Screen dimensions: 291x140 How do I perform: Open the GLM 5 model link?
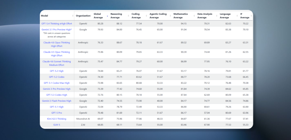pyautogui.click(x=57, y=125)
